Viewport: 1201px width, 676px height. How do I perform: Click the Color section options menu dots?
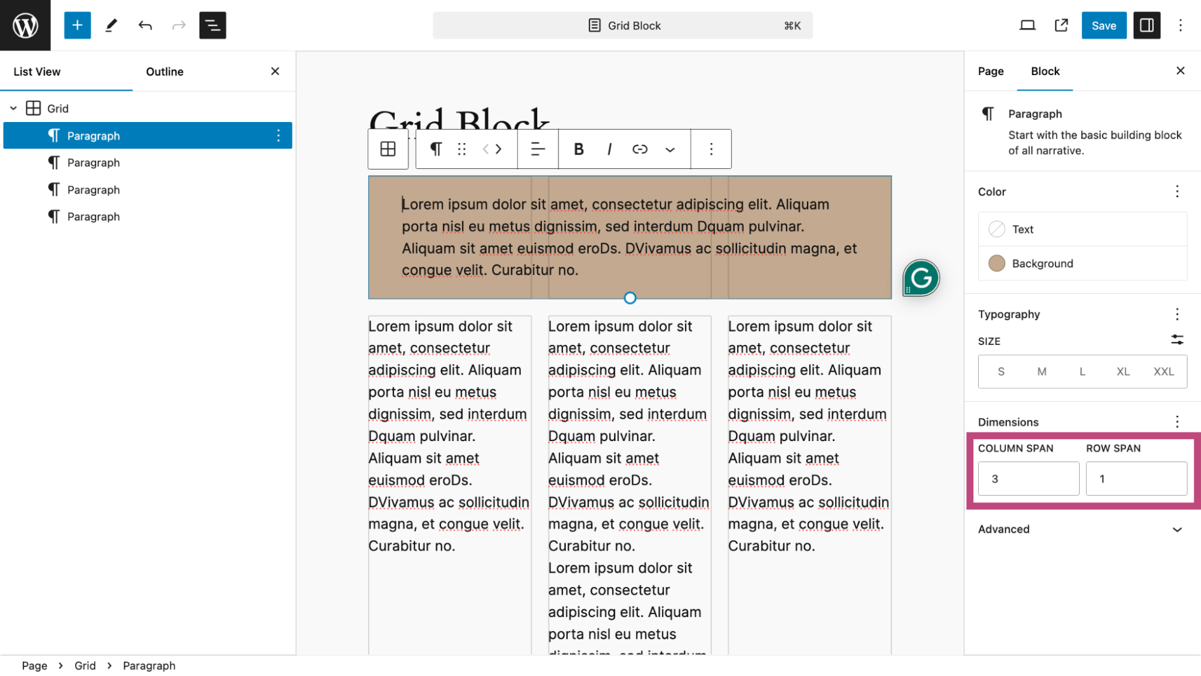(1177, 192)
